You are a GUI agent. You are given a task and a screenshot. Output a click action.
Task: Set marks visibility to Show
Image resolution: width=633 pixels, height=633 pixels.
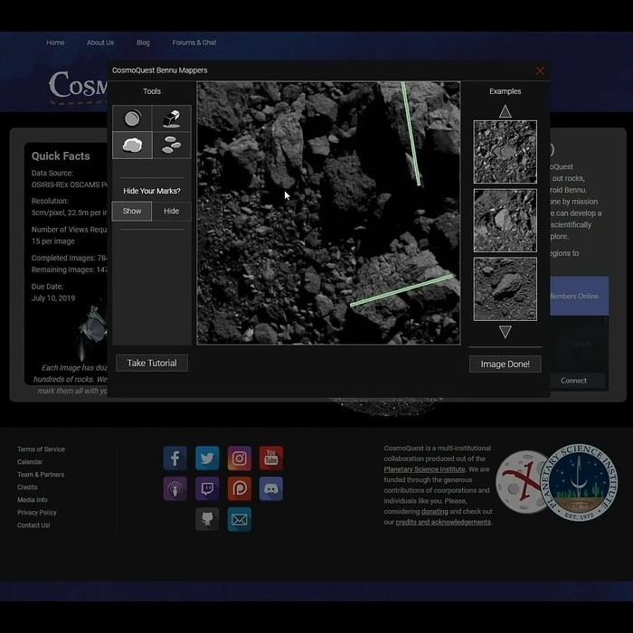point(132,211)
